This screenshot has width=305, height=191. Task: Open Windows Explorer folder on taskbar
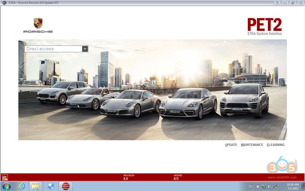point(36,186)
